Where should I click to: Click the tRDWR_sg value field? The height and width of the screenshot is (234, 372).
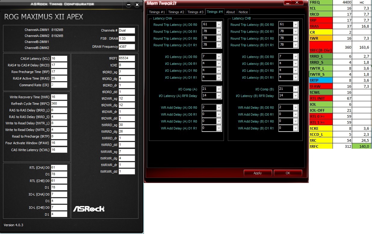[x=127, y=99]
